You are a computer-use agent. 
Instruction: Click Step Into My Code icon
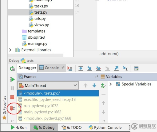point(98,69)
